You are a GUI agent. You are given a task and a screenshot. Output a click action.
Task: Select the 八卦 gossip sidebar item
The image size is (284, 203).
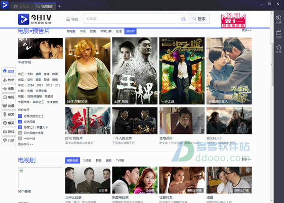9,140
